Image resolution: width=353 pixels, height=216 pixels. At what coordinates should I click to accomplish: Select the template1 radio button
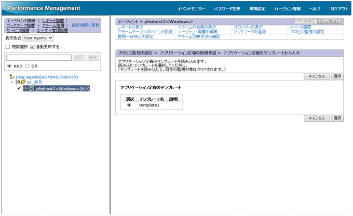click(129, 105)
